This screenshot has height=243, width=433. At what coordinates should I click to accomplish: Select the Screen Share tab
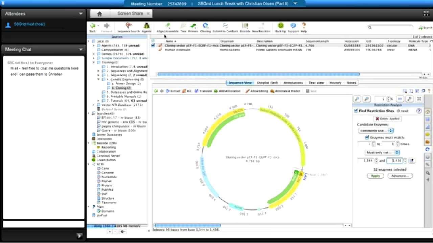coord(130,13)
